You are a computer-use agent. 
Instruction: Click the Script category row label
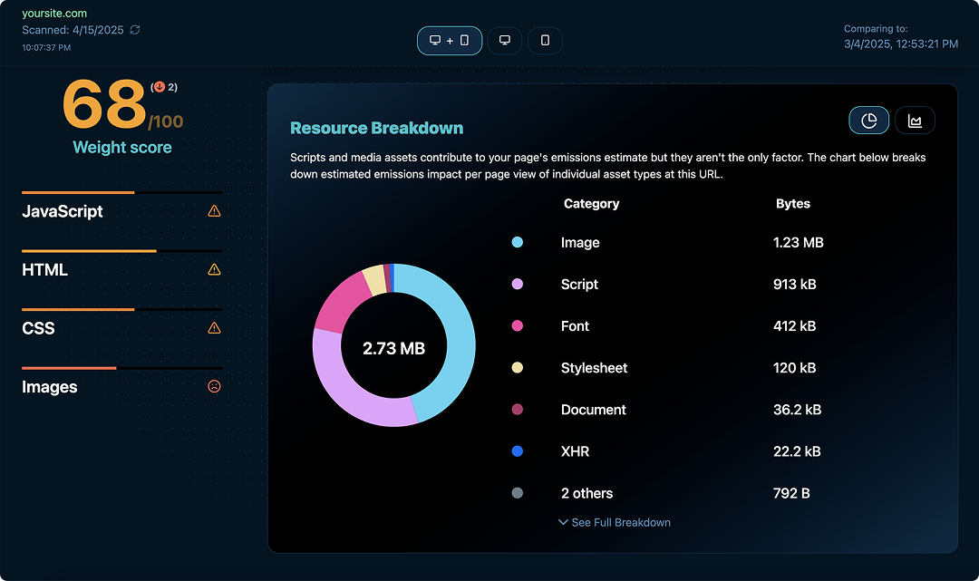coord(579,285)
